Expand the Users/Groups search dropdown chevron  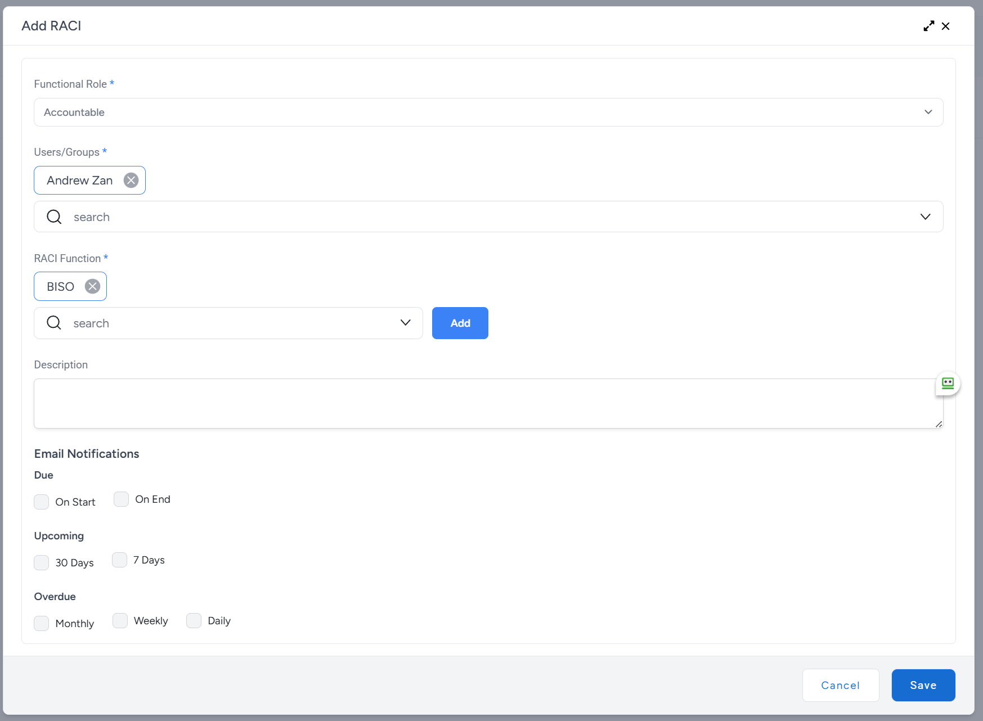pos(925,217)
